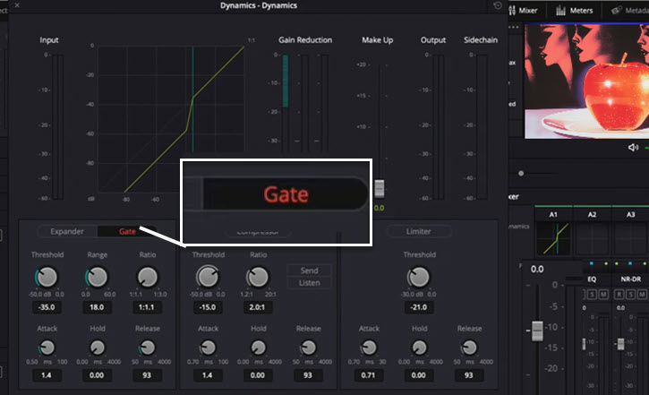Open the Mixer panel
649x395 pixels.
tap(524, 11)
